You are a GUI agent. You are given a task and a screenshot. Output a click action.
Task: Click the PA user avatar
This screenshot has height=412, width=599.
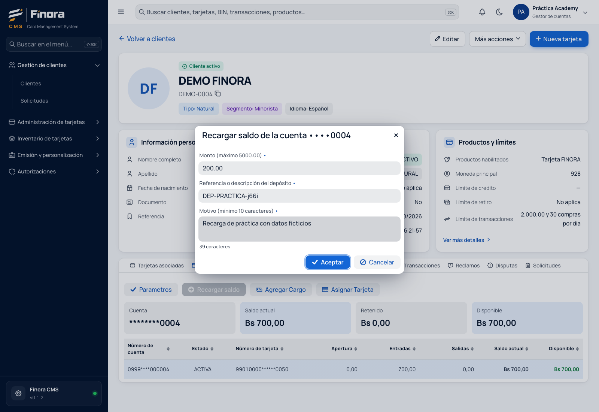[x=521, y=12]
